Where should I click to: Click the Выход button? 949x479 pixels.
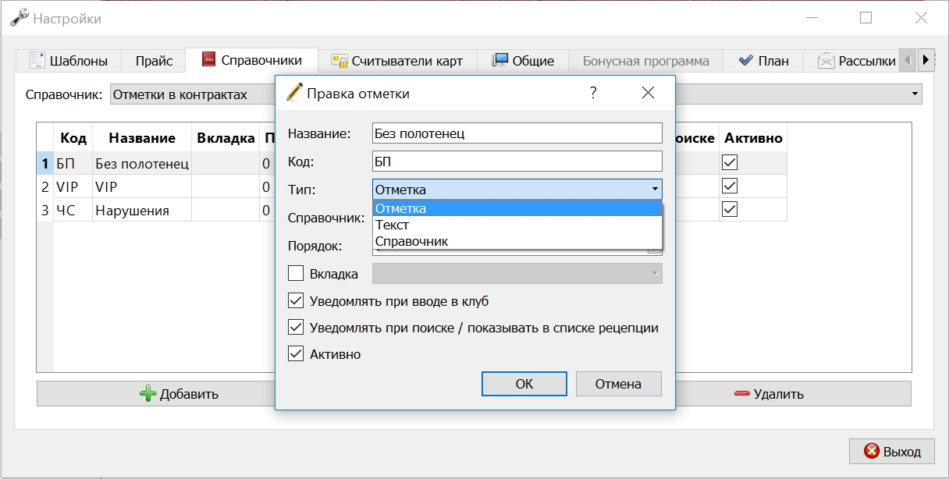[x=891, y=451]
